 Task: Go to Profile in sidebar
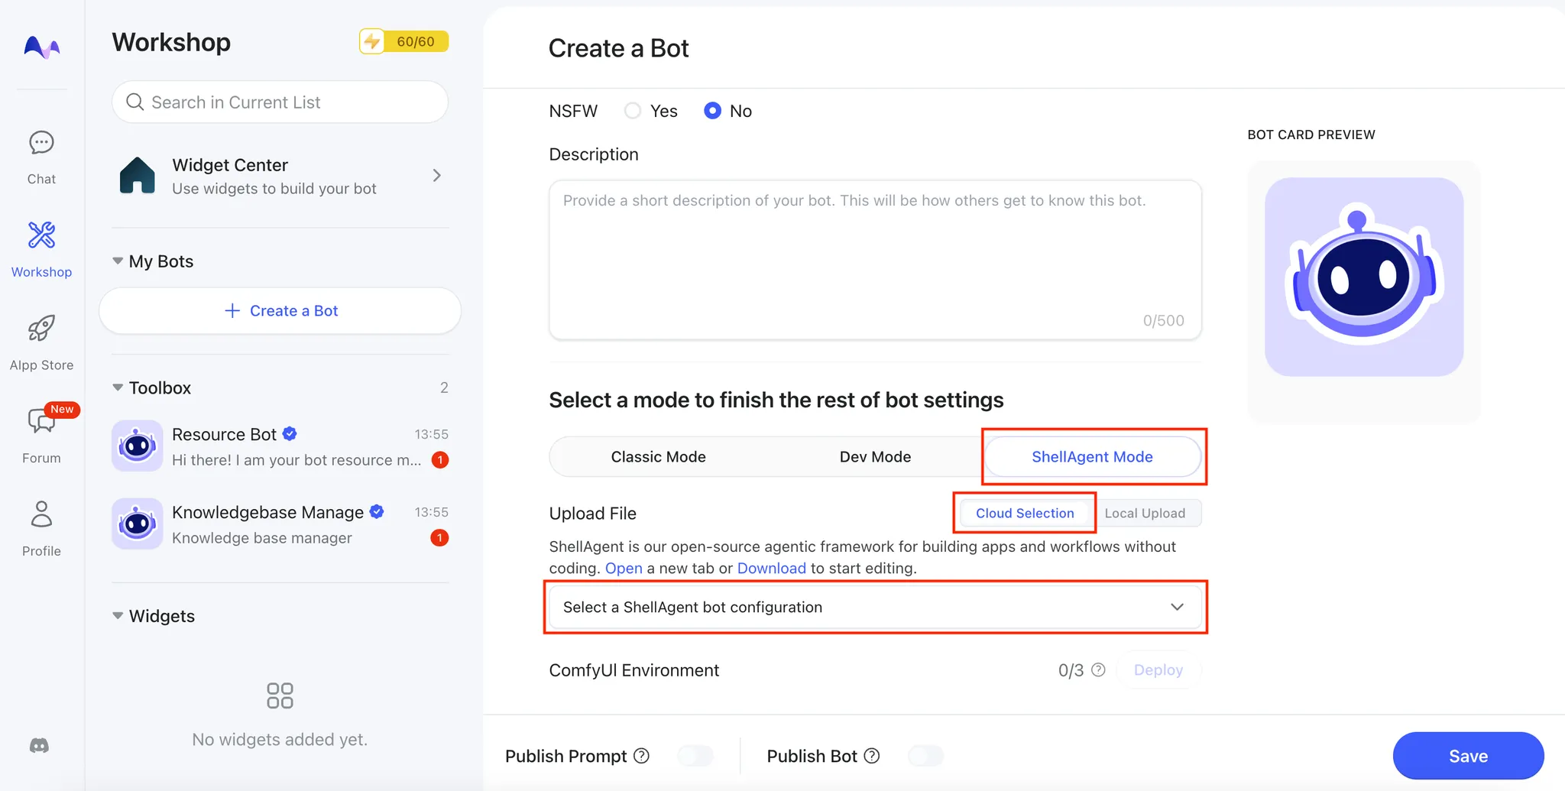click(41, 515)
